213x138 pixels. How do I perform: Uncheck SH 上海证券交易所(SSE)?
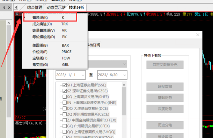point(65,85)
